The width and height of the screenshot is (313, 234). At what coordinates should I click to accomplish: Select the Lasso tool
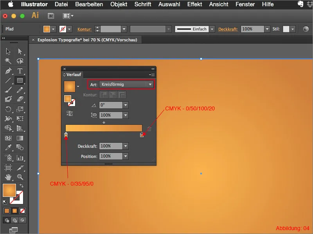click(20, 61)
